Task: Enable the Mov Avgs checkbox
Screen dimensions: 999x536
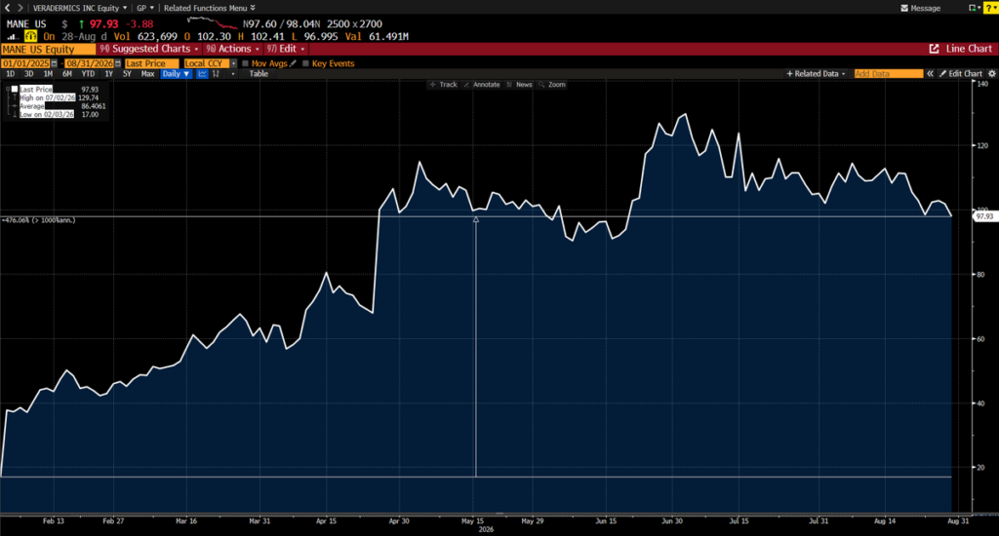Action: pyautogui.click(x=245, y=63)
